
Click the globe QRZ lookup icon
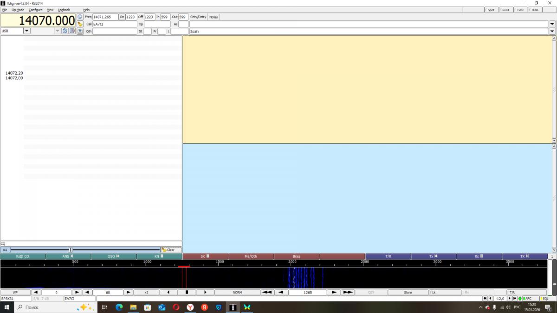coord(80,17)
